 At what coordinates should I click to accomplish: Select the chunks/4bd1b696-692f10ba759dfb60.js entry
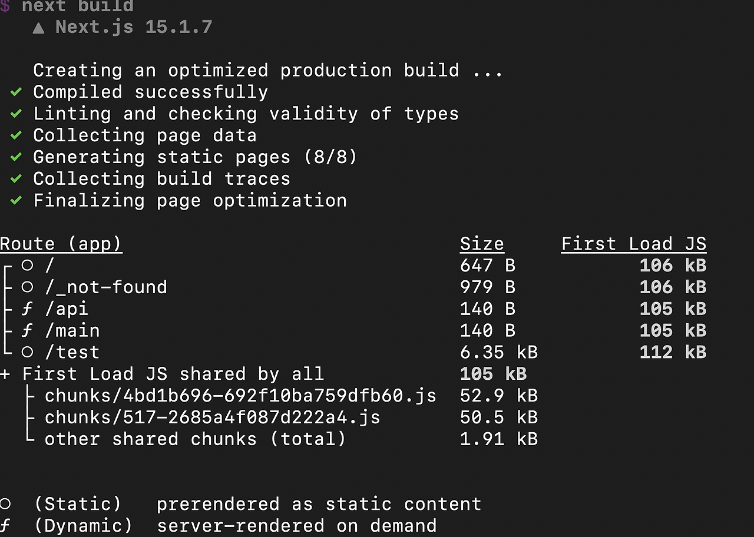click(240, 396)
